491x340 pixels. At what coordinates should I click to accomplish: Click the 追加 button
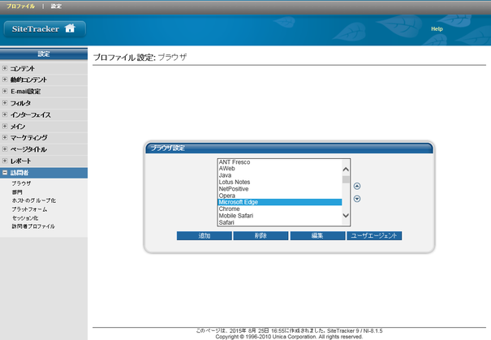[x=205, y=236]
